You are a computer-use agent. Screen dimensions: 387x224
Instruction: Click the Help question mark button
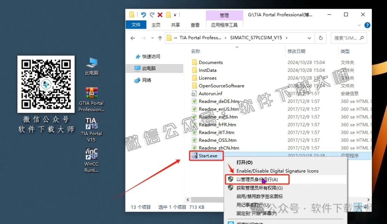[367, 25]
